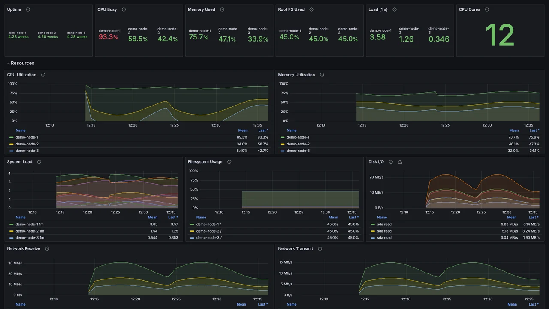Click Name header in Disk I/O legend
549x309 pixels.
[x=382, y=217]
